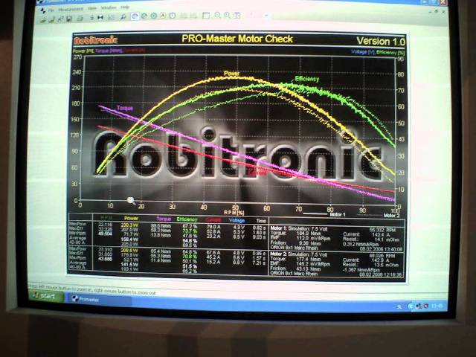Click the Version 1.0 title text

tap(381, 41)
